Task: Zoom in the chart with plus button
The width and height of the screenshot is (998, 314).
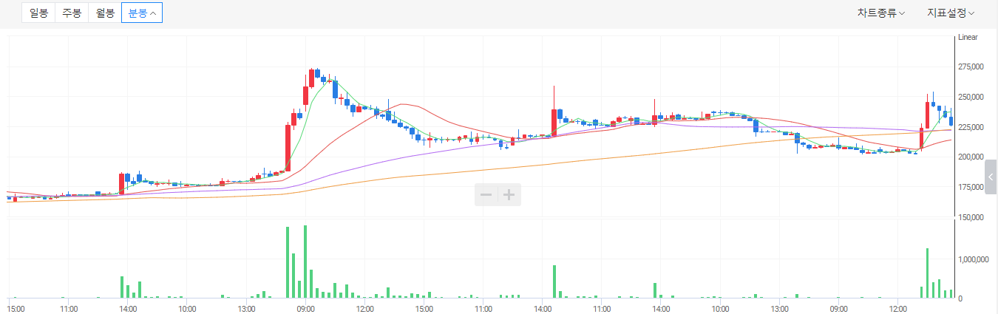Action: (509, 194)
